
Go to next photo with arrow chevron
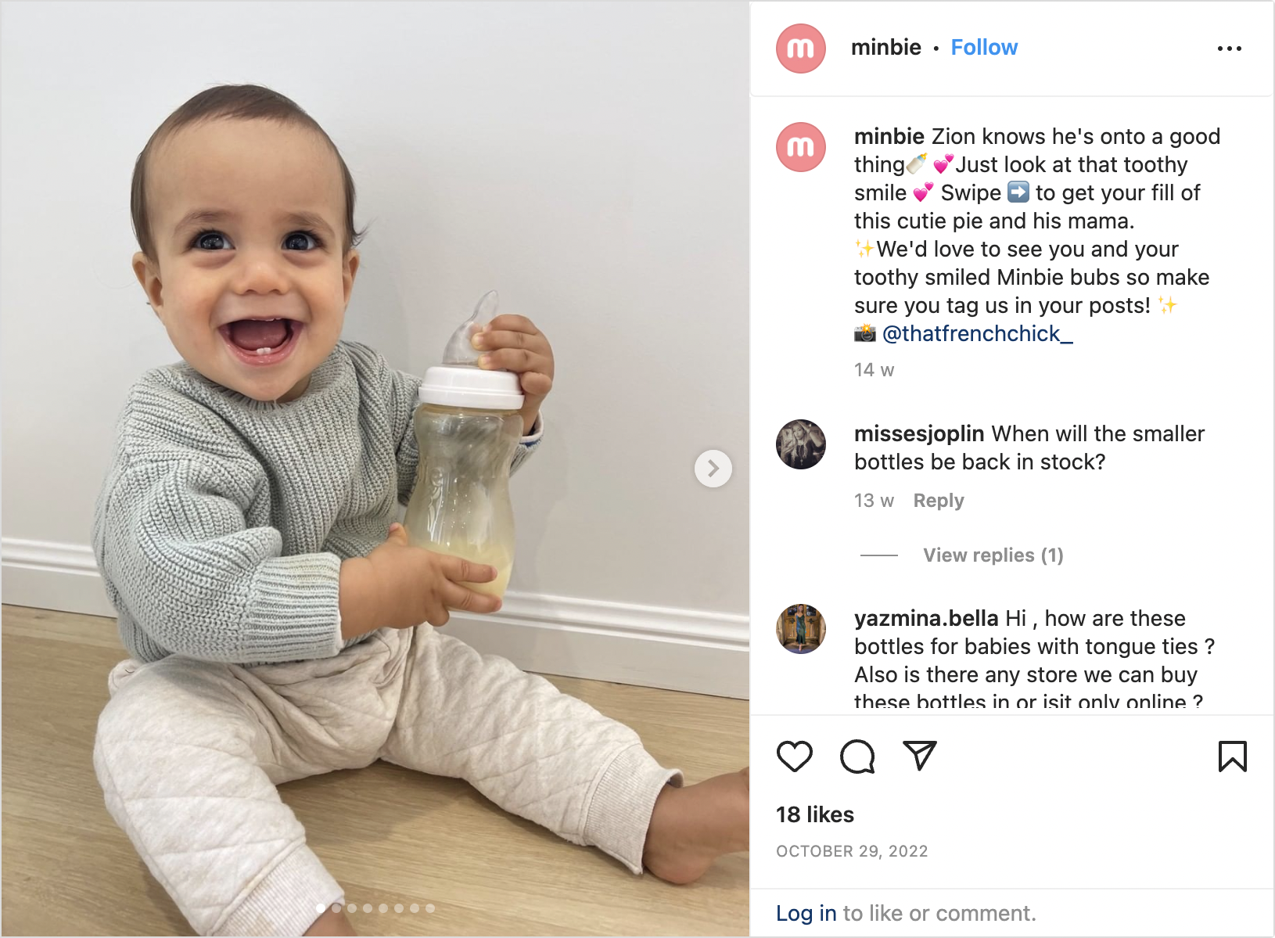713,469
